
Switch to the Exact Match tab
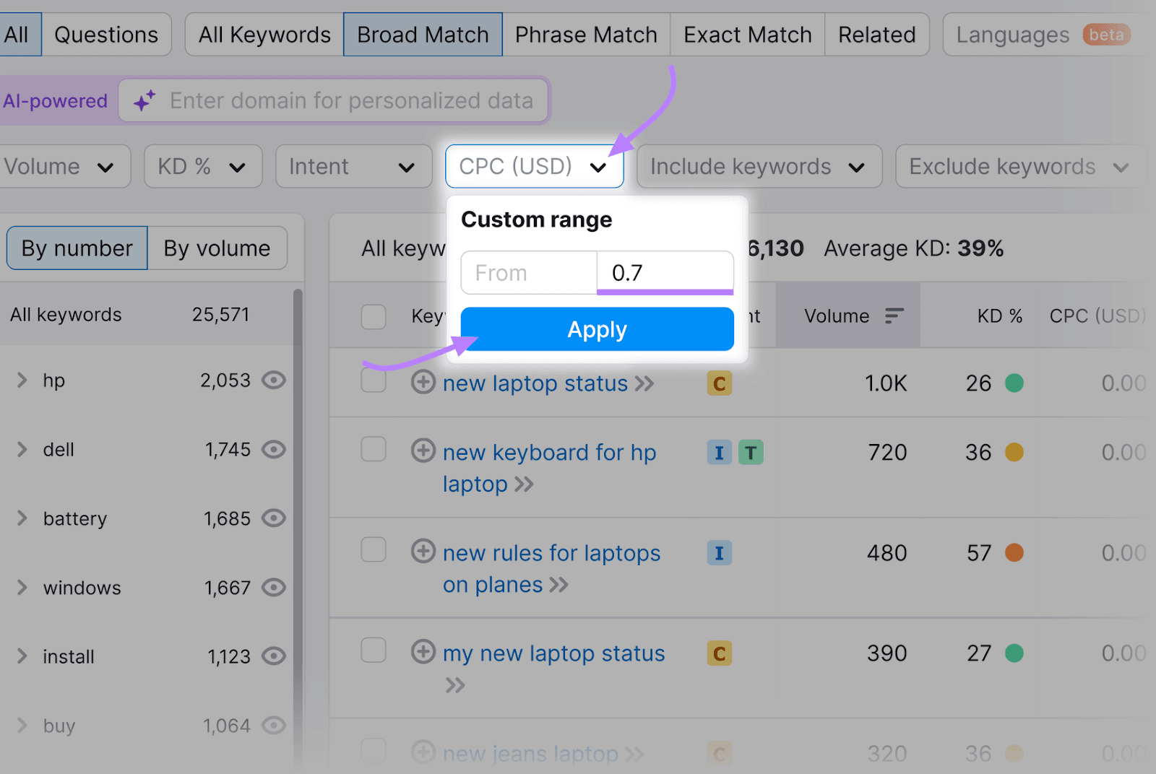tap(747, 34)
